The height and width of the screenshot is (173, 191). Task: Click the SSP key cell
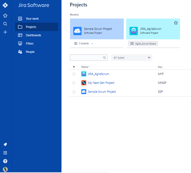pos(160,92)
